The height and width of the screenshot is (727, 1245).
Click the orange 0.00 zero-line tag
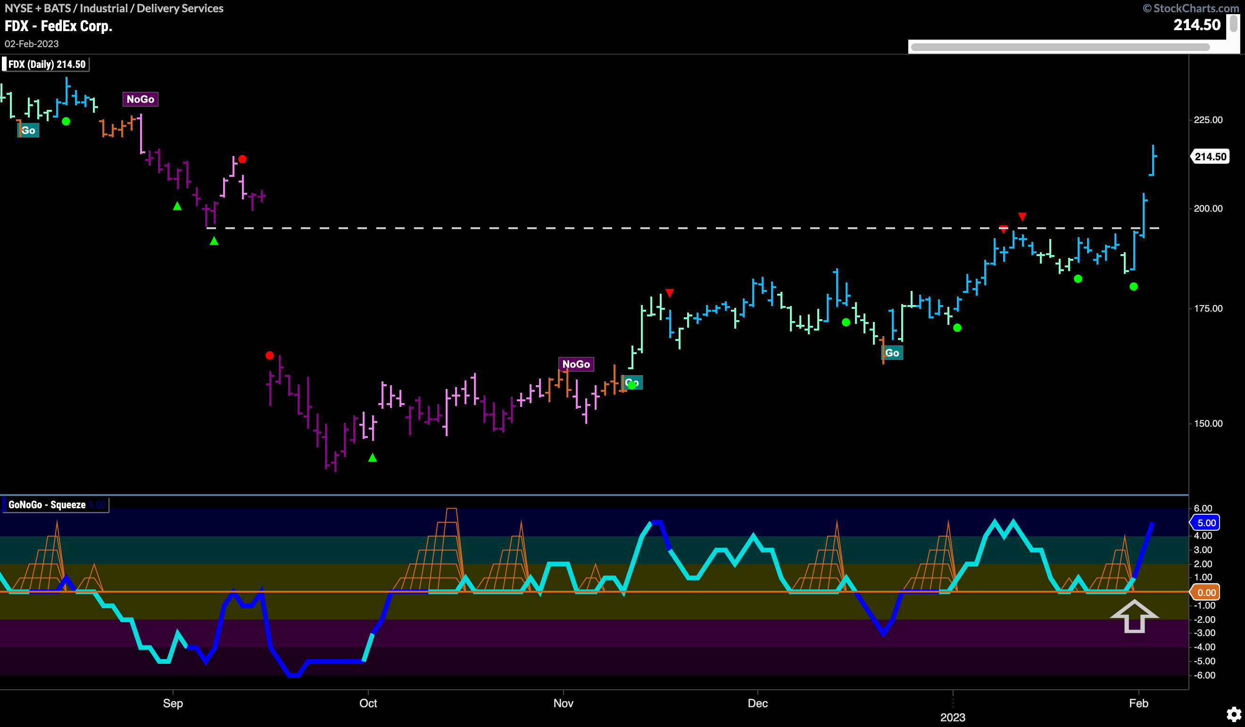click(x=1205, y=592)
